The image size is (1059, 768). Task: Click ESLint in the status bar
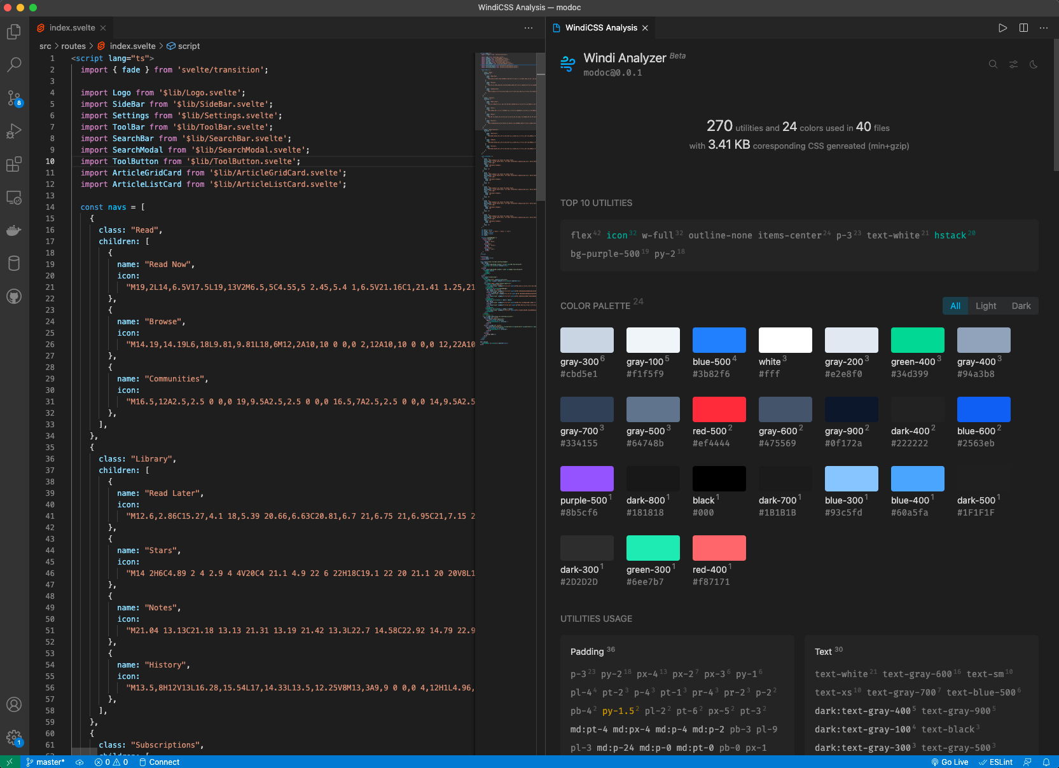[995, 762]
